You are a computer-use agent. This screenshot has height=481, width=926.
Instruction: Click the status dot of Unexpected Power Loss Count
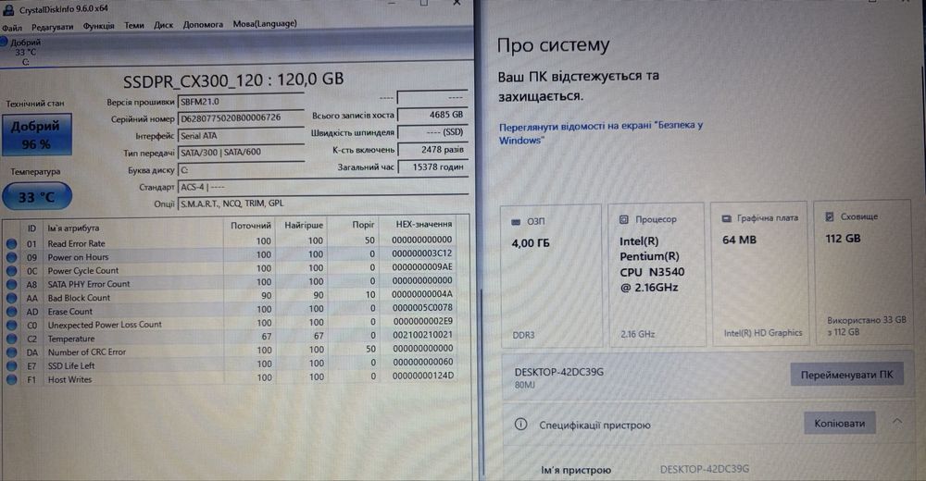11,326
